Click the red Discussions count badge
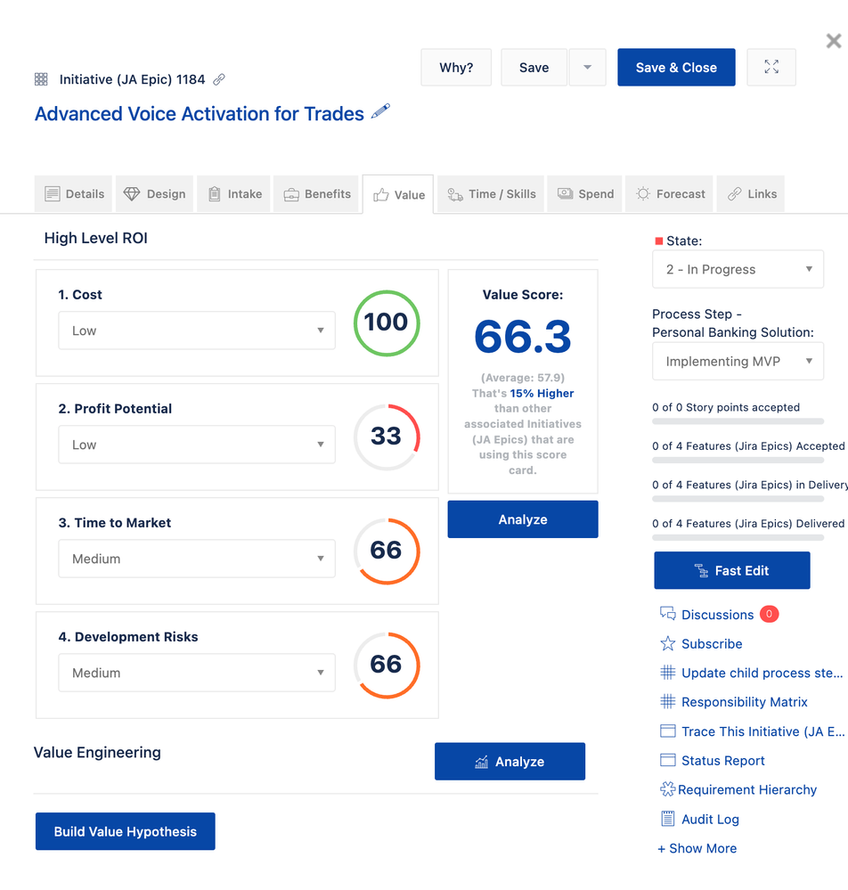Screen dimensions: 848x890 [x=769, y=614]
